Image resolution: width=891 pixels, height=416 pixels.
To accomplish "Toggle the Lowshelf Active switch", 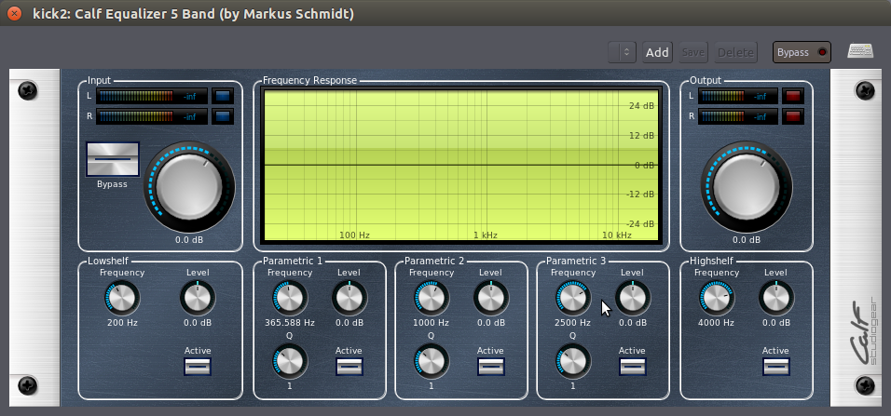I will (198, 367).
